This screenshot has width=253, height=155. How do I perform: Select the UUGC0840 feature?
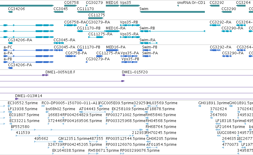coord(219,136)
